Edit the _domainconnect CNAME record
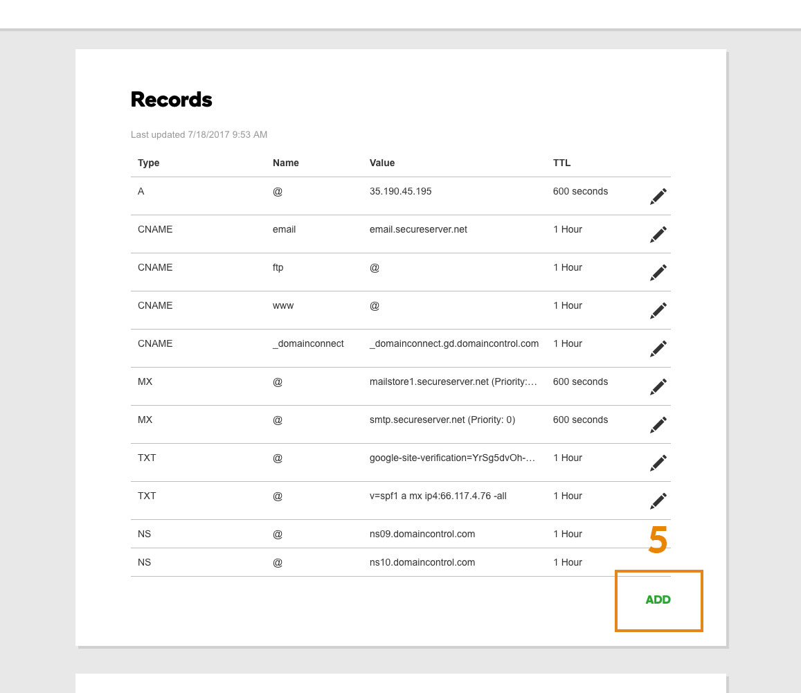This screenshot has height=693, width=801. click(x=658, y=348)
